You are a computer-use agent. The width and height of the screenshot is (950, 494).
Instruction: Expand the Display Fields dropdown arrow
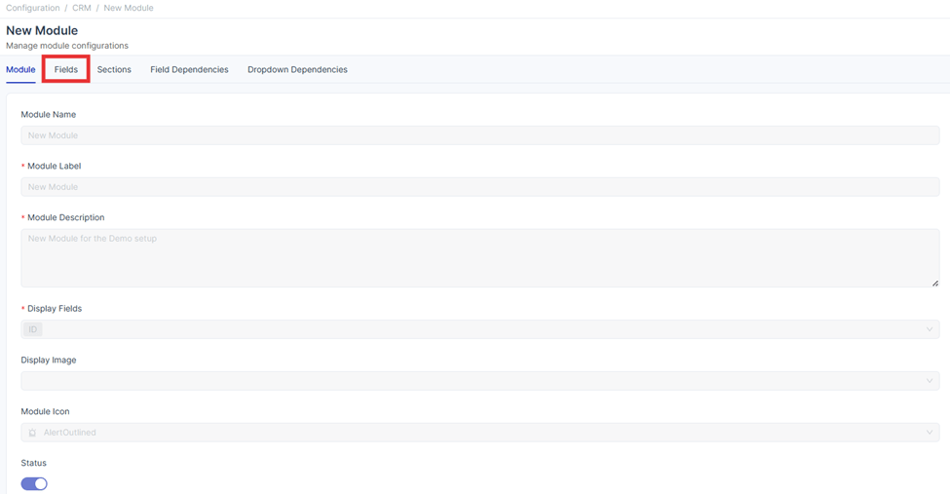(929, 329)
